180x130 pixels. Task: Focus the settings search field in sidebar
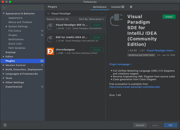pos(23,8)
